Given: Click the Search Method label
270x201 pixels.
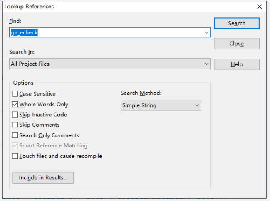Looking at the screenshot, I should click(x=141, y=93).
